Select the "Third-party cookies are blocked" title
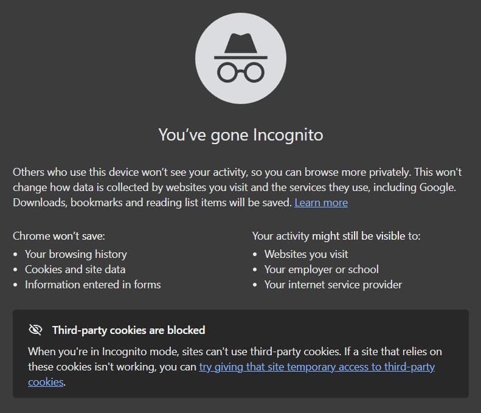Image resolution: width=481 pixels, height=413 pixels. [128, 330]
